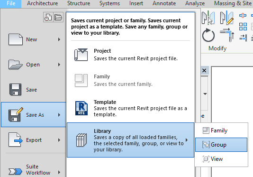Select the Mirror Pick Axis tool

click(x=208, y=18)
